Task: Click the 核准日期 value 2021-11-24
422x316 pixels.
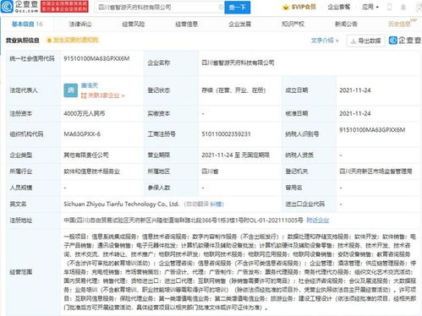Action: [x=355, y=114]
